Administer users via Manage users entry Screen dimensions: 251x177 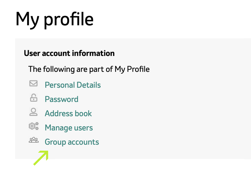click(69, 128)
